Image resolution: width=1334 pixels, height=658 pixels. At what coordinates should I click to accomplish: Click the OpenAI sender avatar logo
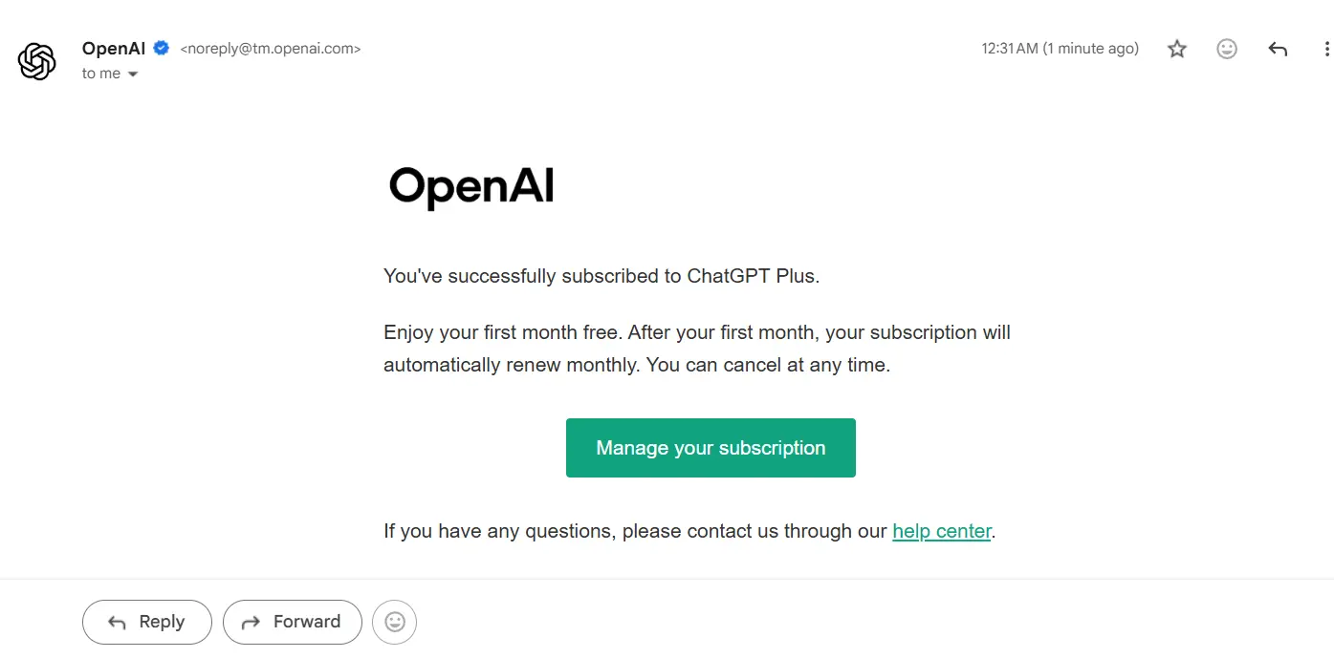(37, 61)
